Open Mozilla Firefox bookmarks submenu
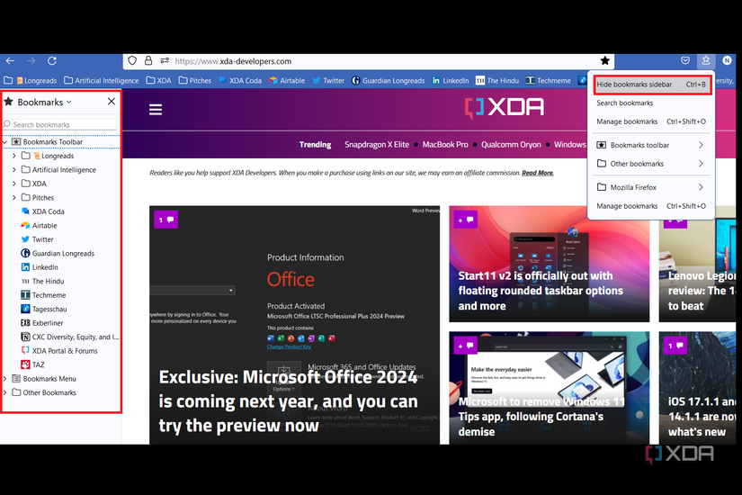The width and height of the screenshot is (742, 495). coord(651,187)
